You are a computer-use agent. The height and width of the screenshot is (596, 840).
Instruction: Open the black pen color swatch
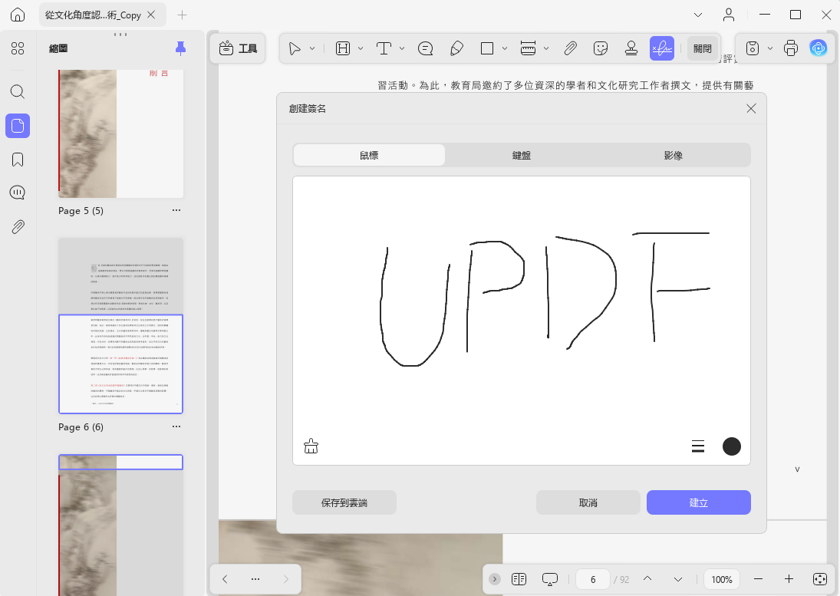click(731, 446)
